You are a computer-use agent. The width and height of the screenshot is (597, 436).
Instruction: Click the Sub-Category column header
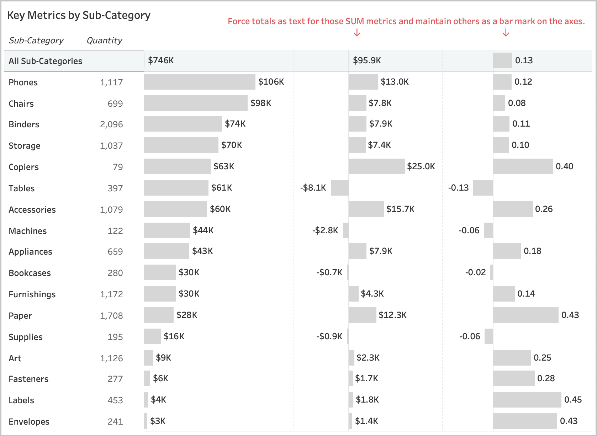[36, 41]
